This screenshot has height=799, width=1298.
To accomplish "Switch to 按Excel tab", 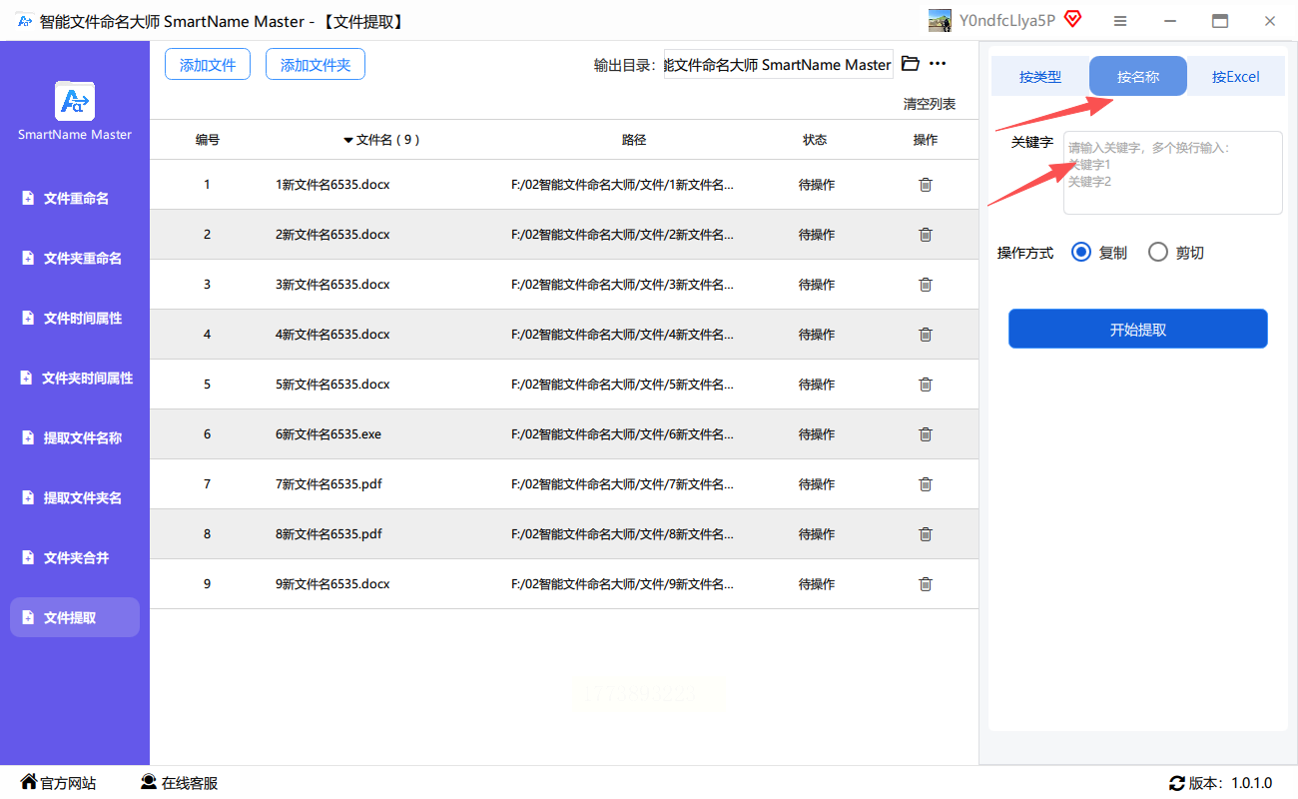I will [x=1236, y=77].
